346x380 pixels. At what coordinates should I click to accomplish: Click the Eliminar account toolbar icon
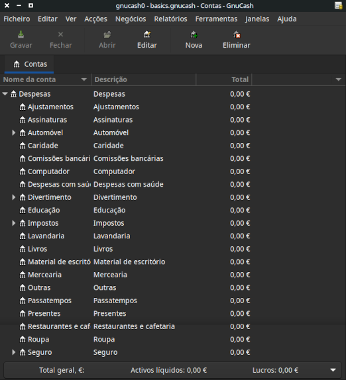click(x=237, y=34)
